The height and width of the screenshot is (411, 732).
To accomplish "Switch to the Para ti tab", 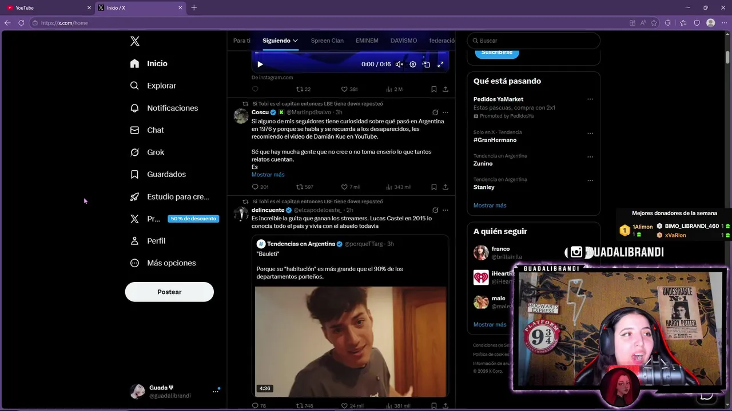I will (242, 41).
